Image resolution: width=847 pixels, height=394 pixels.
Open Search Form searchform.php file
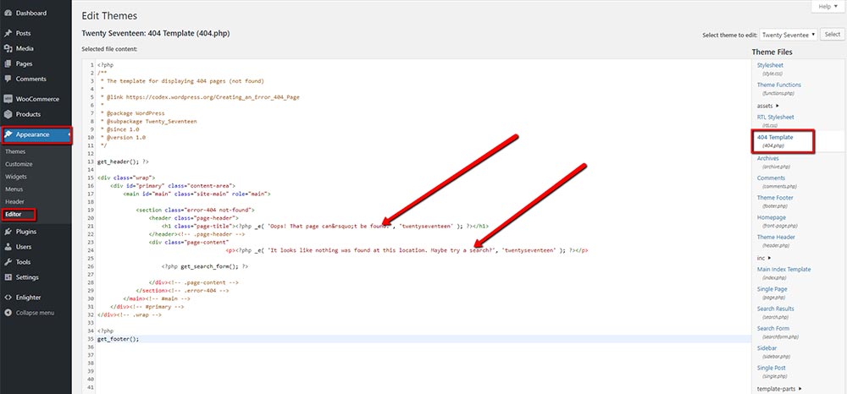[x=773, y=329]
